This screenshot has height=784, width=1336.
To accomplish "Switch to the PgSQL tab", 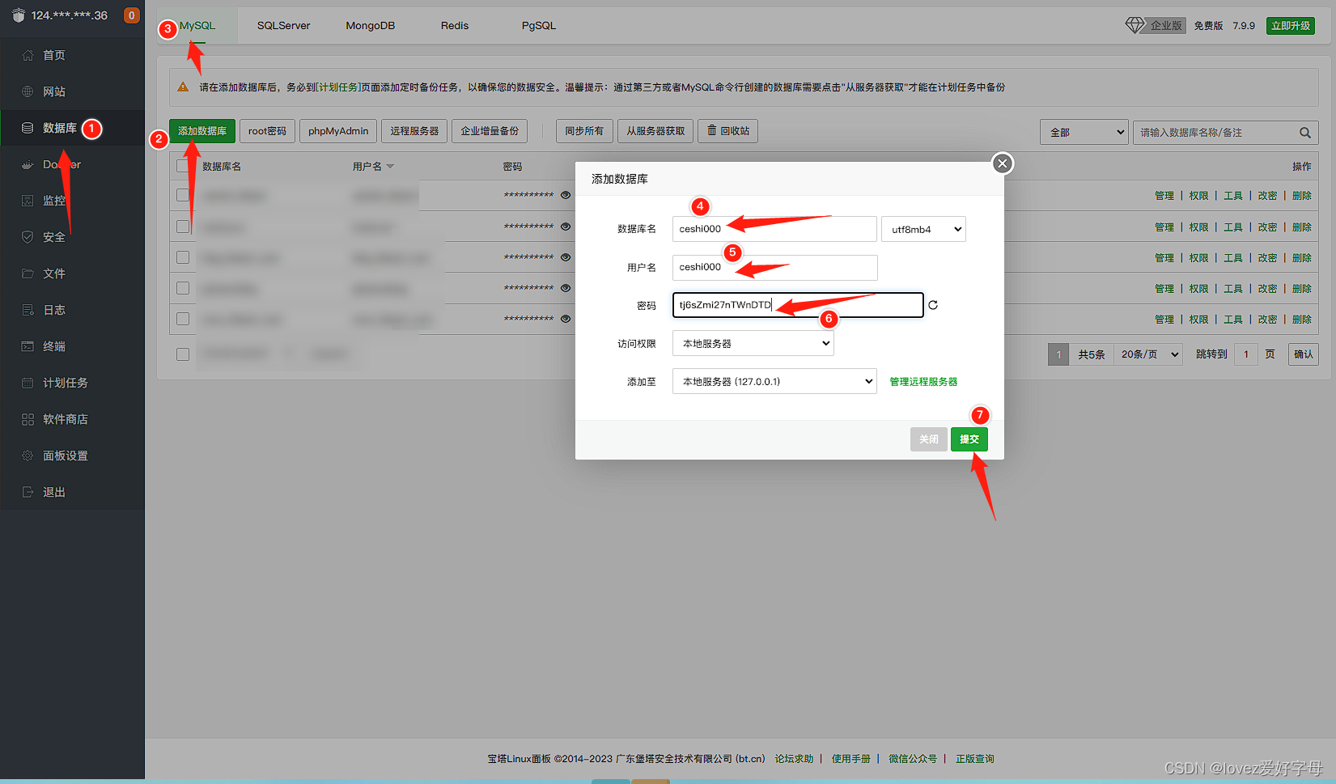I will (x=539, y=25).
